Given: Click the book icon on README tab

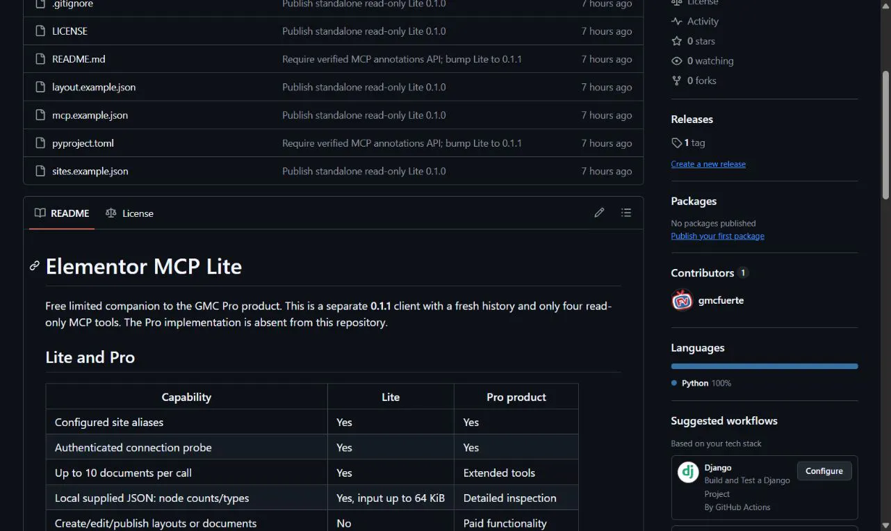Looking at the screenshot, I should tap(40, 213).
